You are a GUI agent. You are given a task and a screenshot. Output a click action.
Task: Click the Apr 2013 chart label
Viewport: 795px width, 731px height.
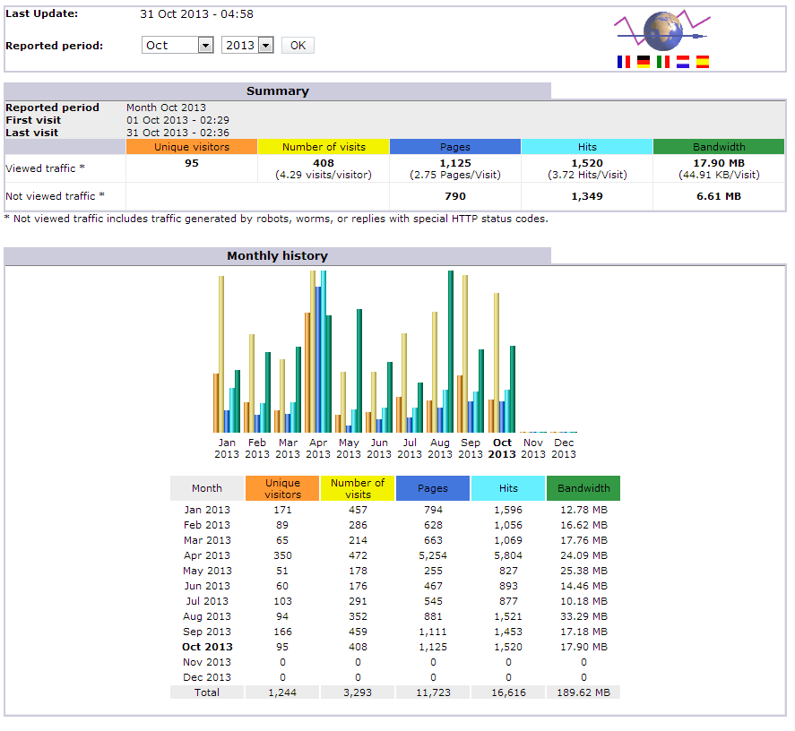[318, 449]
